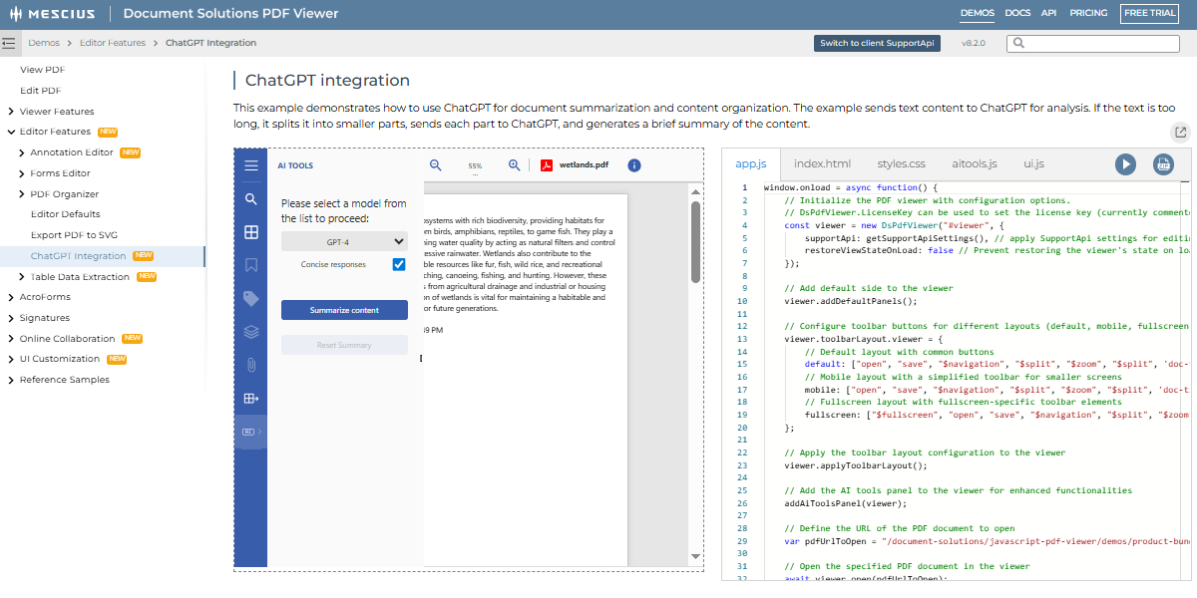Open DOCS in top navigation
This screenshot has width=1197, height=598.
(1017, 13)
